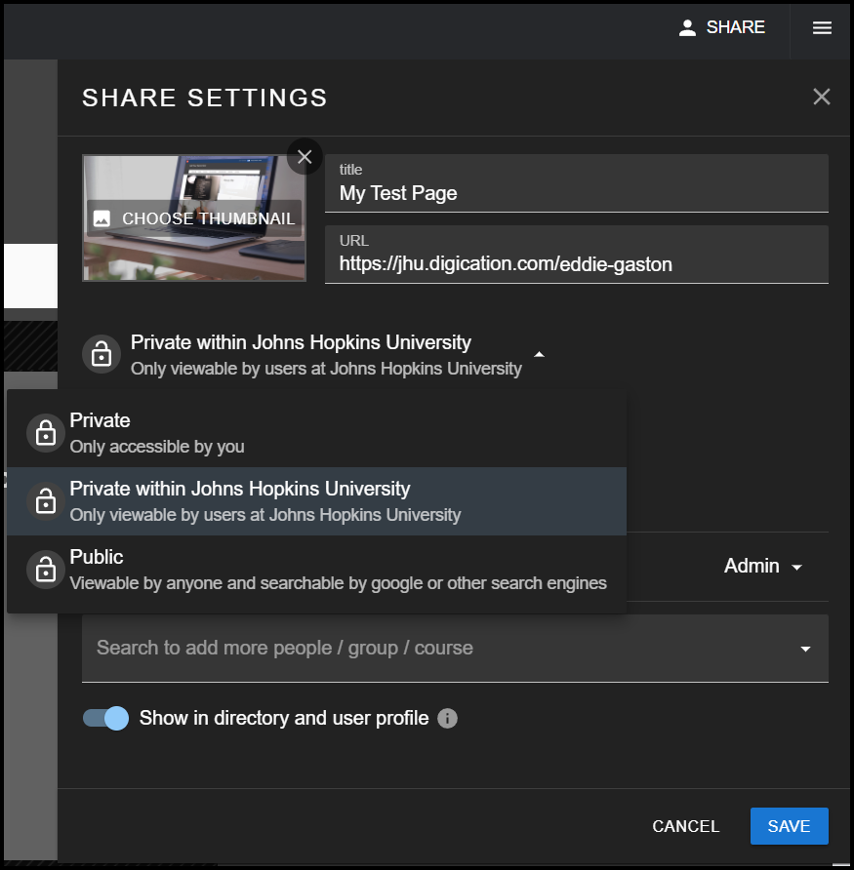Remove thumbnail with the round X icon
The width and height of the screenshot is (854, 870).
(x=305, y=157)
